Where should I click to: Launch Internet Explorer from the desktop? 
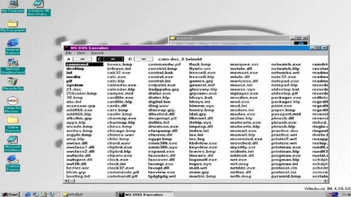click(x=13, y=47)
